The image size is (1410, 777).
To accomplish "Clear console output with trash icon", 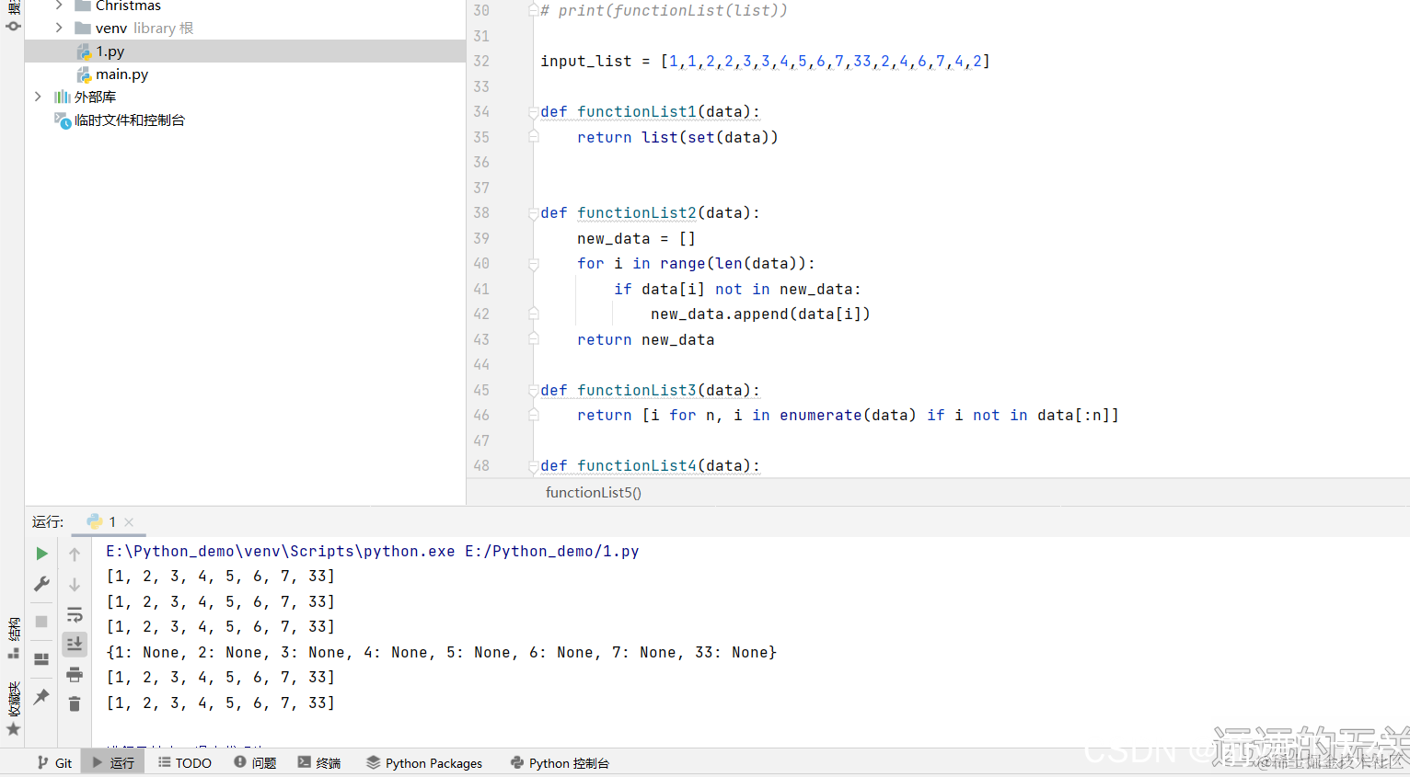I will [75, 703].
